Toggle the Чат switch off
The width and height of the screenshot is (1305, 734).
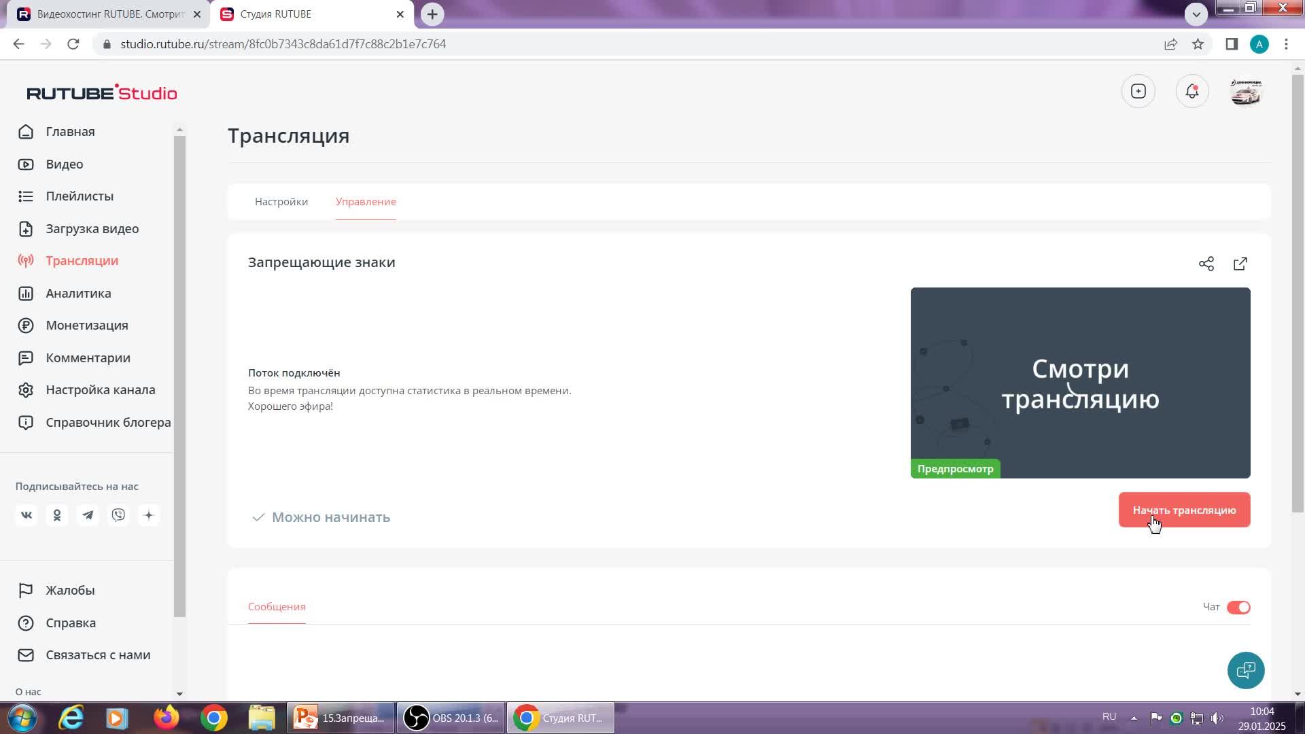tap(1238, 608)
